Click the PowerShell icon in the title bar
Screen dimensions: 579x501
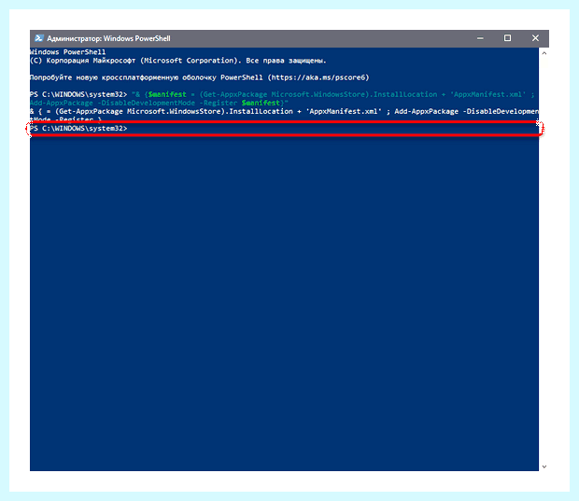(39, 38)
